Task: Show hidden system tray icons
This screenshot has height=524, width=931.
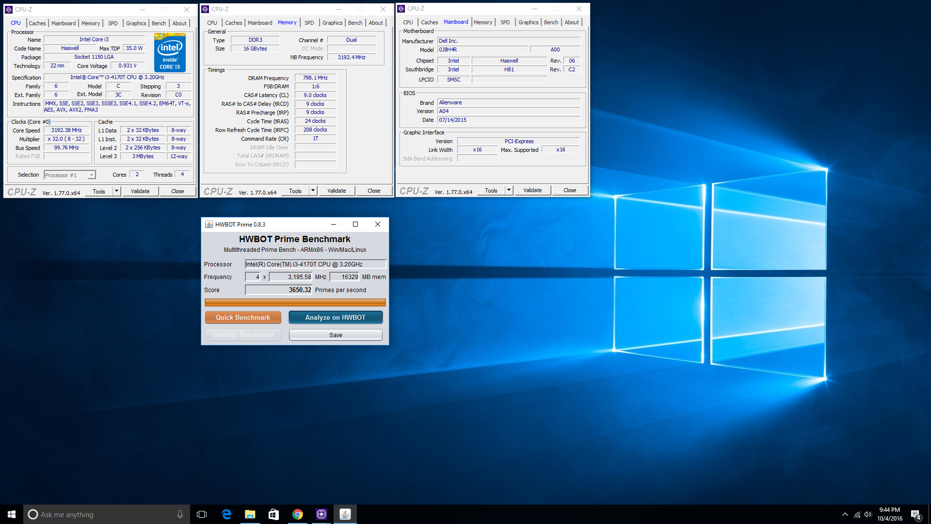Action: point(845,514)
